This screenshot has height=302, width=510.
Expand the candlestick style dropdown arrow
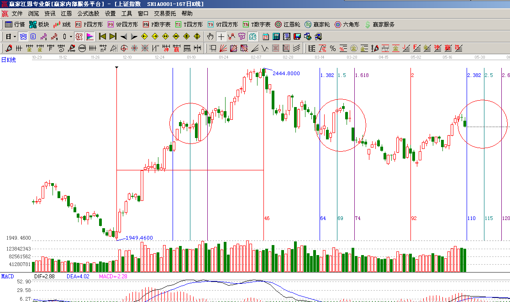71,36
